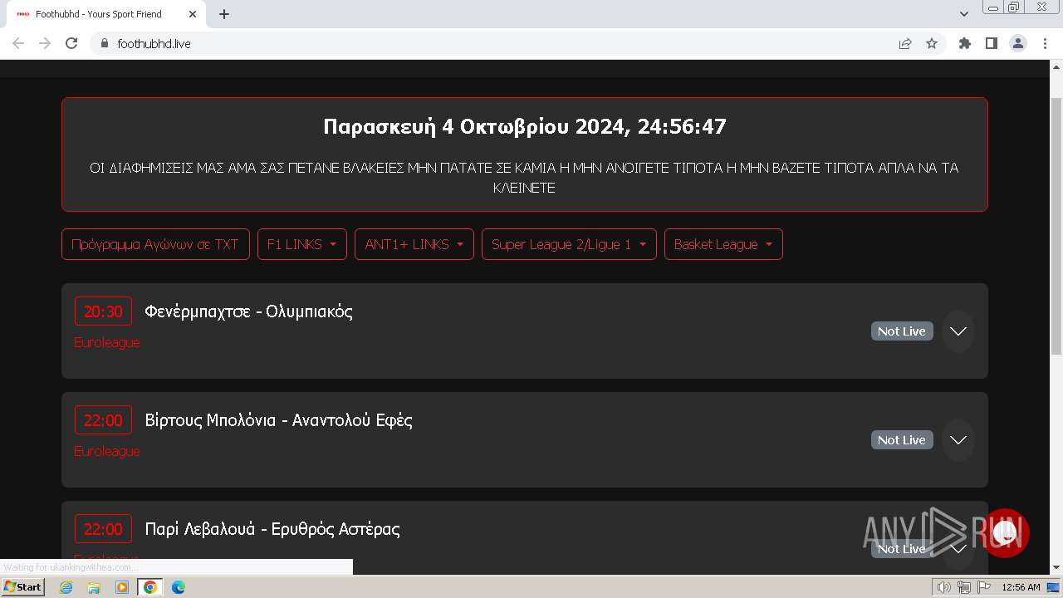Click 22:00 badge for Βίρτους Μπολόνια match
This screenshot has height=598, width=1063.
103,420
